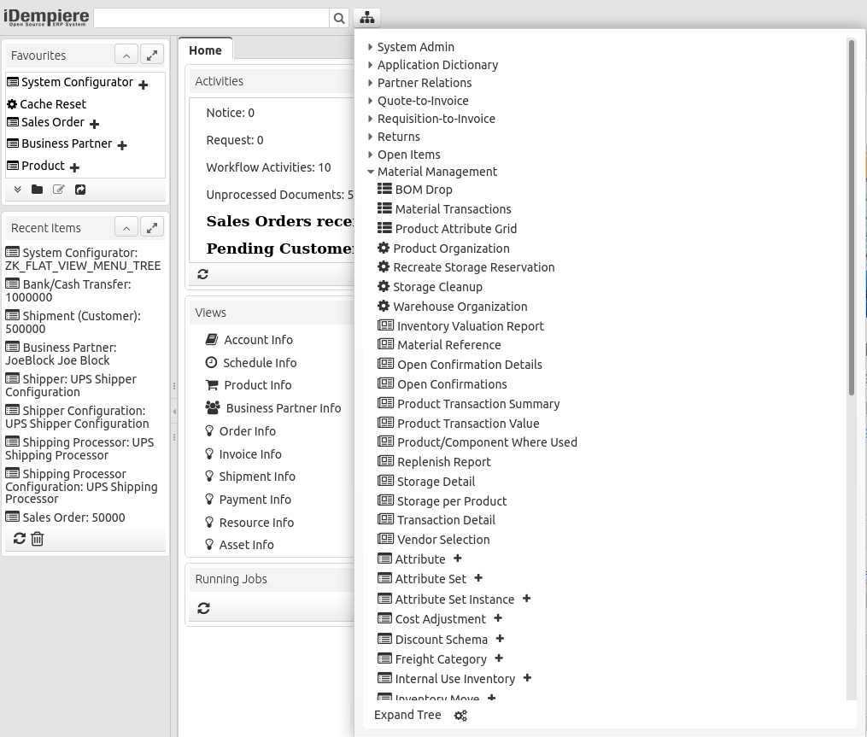Switch to the Home tab

coord(205,50)
